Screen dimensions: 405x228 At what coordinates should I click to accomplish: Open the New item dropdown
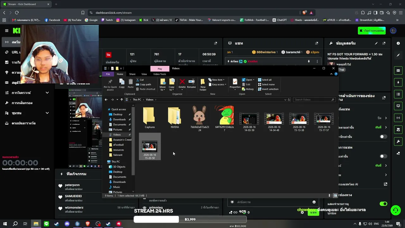click(216, 80)
